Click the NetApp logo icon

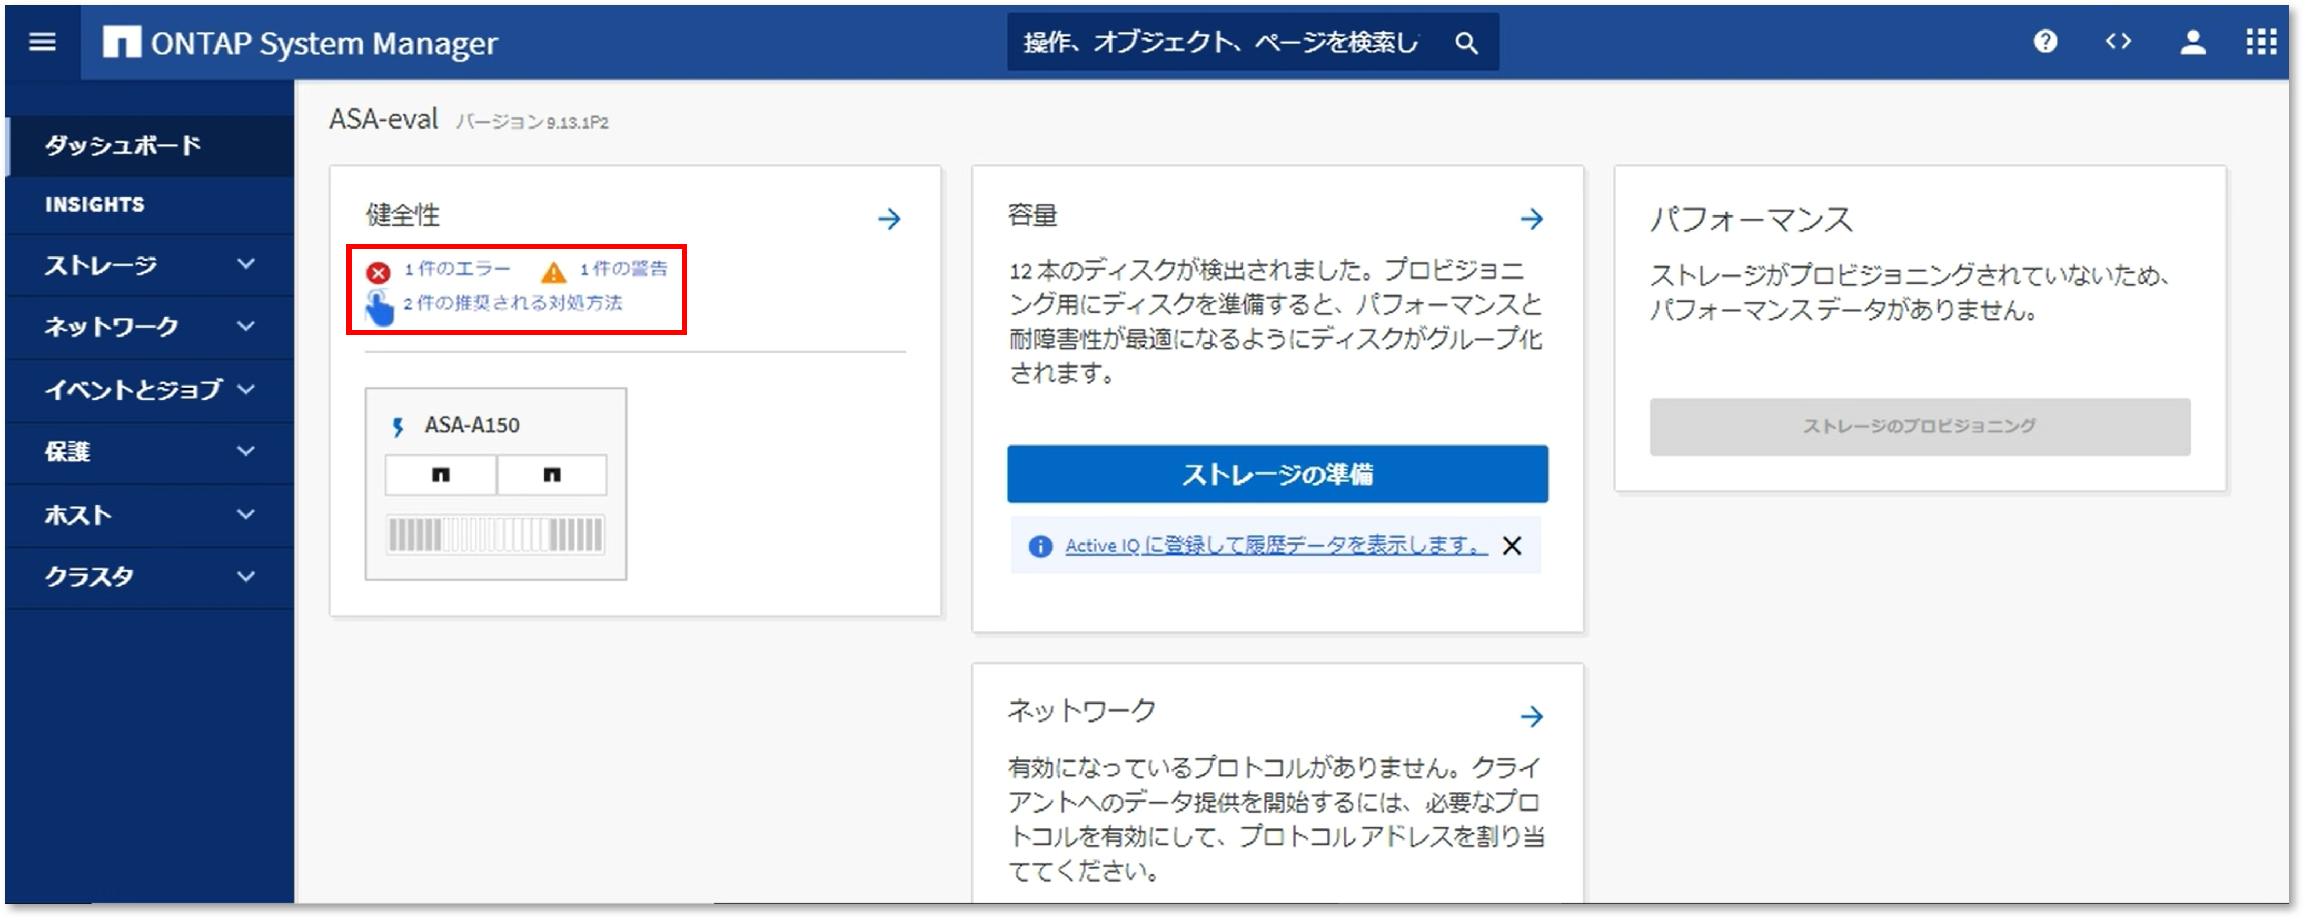(122, 42)
